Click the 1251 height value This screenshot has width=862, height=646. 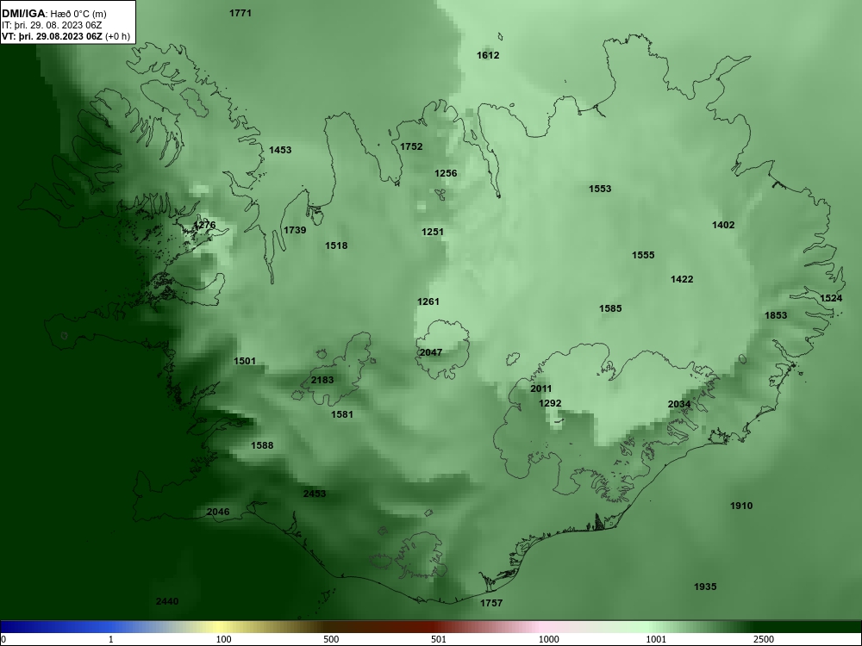point(432,232)
